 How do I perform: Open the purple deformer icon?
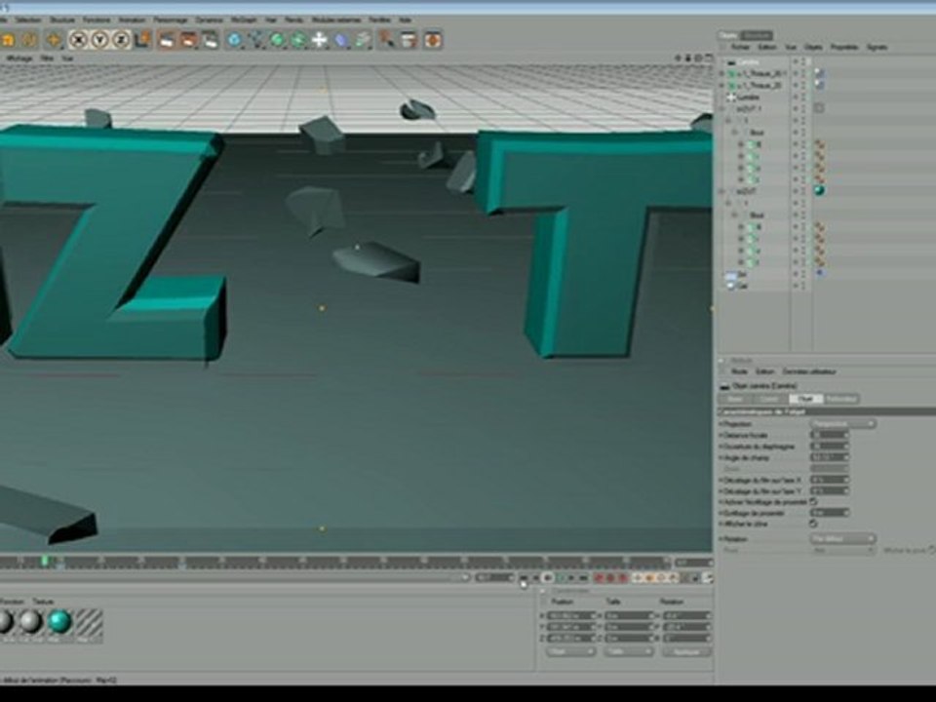tap(341, 40)
